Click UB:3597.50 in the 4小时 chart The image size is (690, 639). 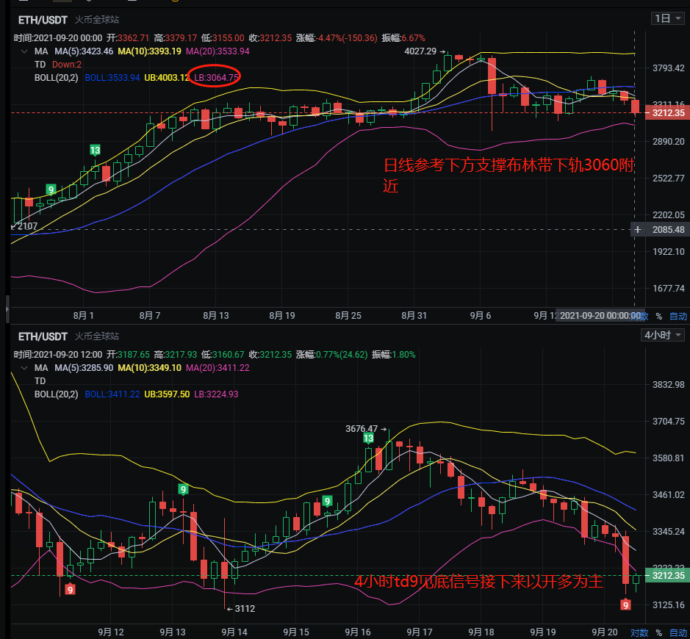click(167, 394)
